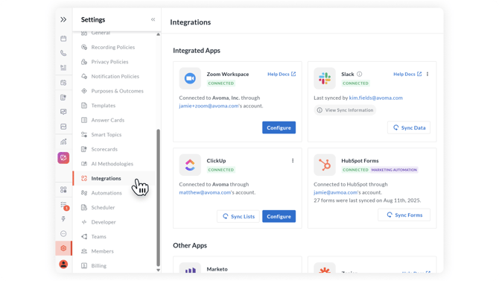Click jamie+zoom@avoma.com email link
This screenshot has height=281, width=499.
coord(209,106)
